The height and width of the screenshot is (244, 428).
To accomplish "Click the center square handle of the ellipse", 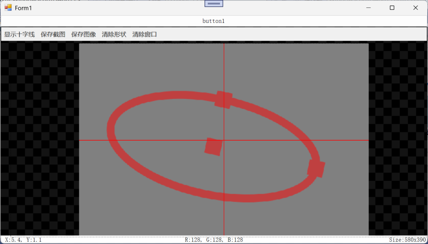I will click(214, 147).
